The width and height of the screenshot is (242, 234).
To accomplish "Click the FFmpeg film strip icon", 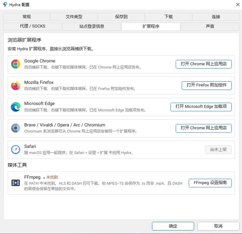I will pyautogui.click(x=16, y=183).
